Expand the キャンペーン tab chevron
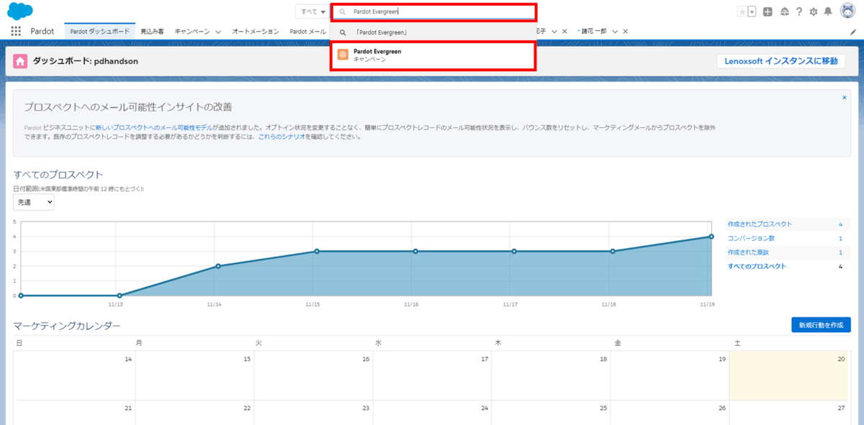Screen dimensions: 864x425 218,32
